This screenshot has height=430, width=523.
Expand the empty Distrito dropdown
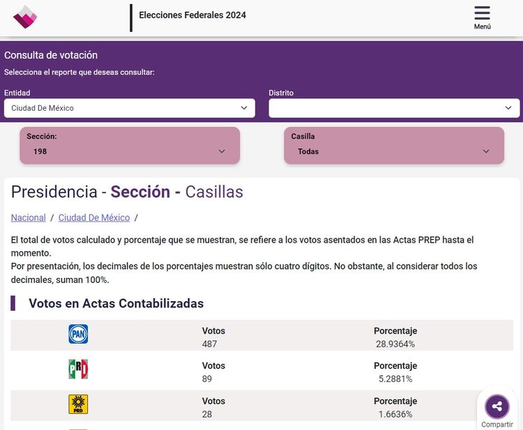point(394,108)
